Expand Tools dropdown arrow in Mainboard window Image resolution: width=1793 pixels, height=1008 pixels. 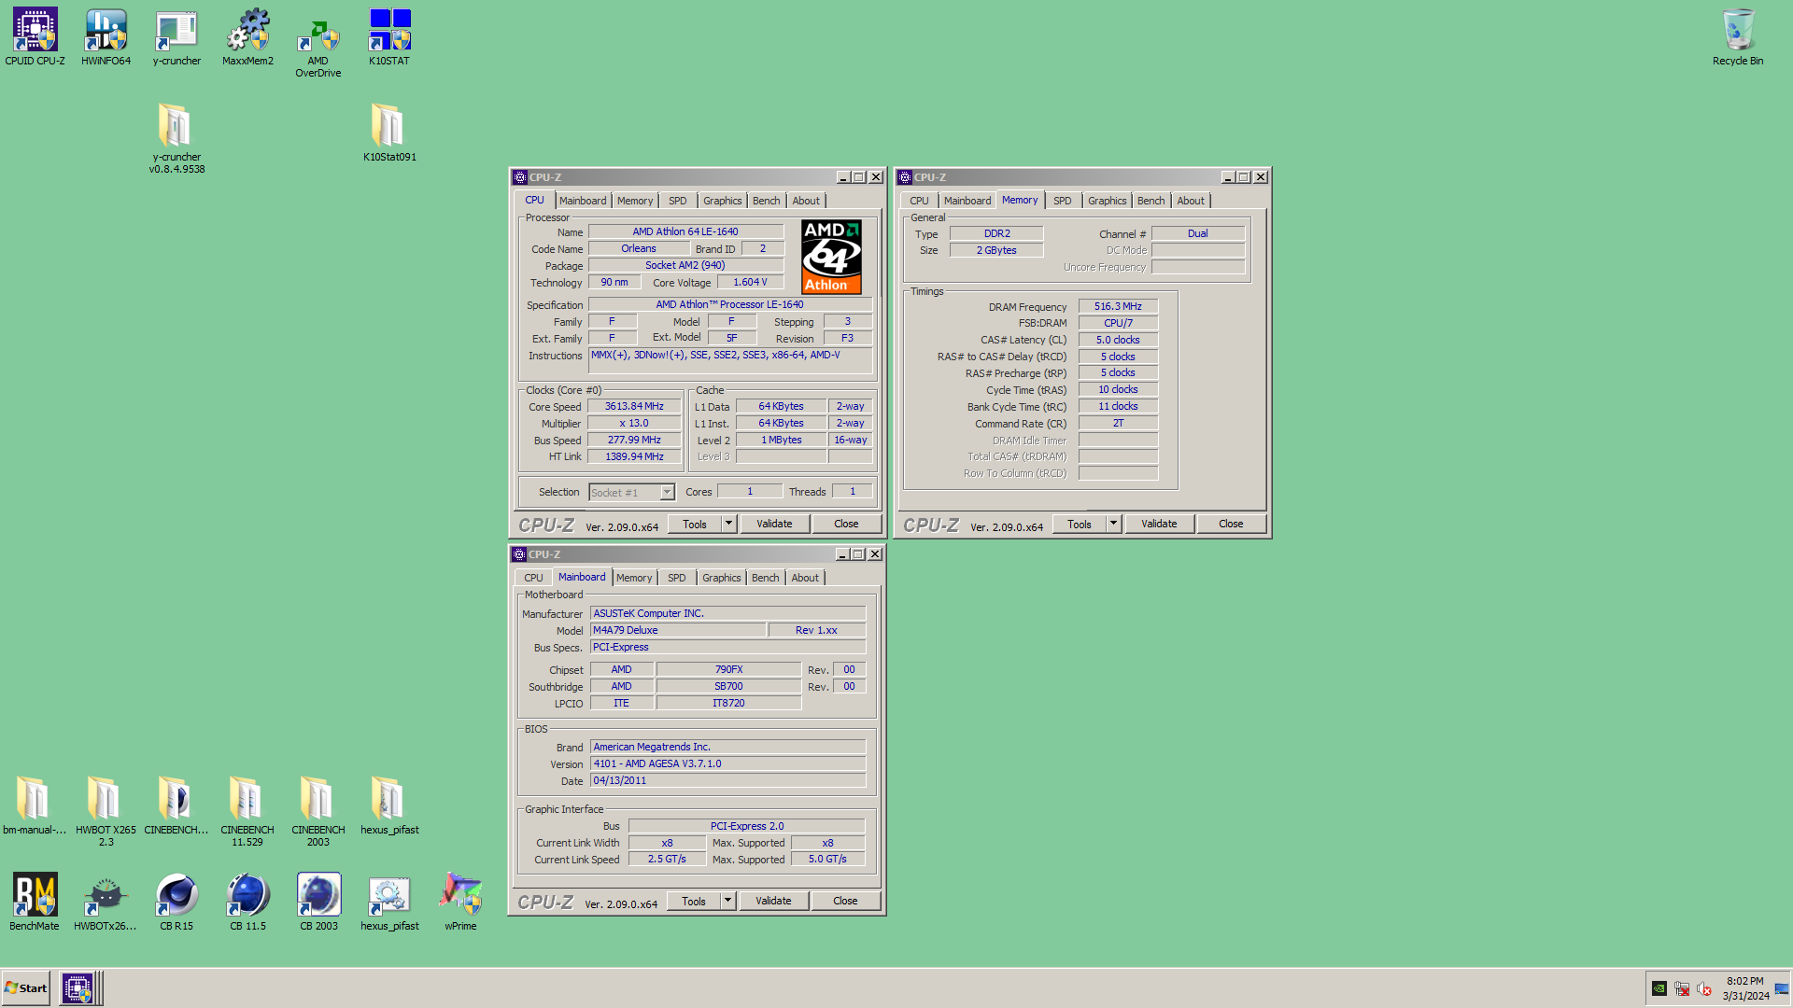728,901
